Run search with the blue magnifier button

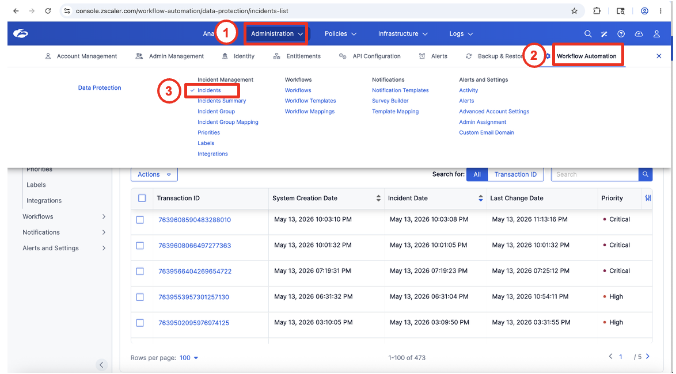pyautogui.click(x=645, y=174)
